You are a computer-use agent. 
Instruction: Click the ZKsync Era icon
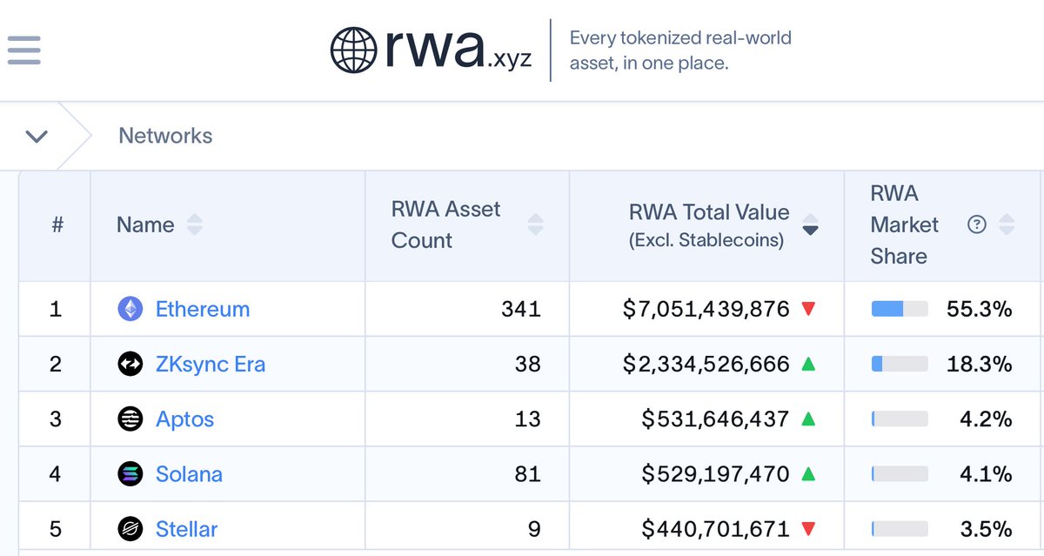pyautogui.click(x=130, y=364)
